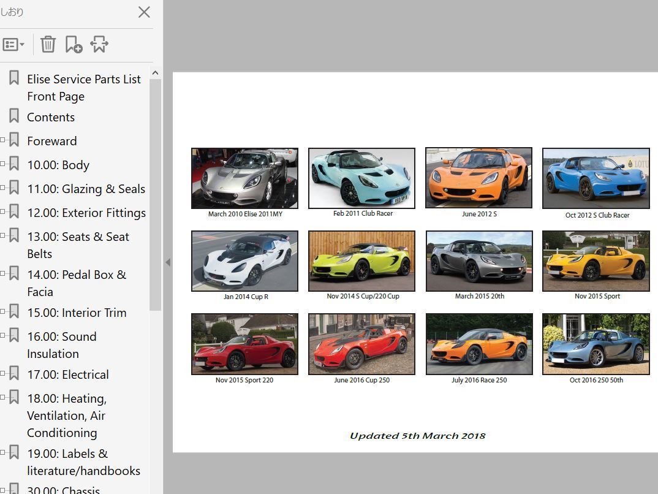Open the bookmark options dropdown menu
Screen dimensions: 658x494
[13, 45]
